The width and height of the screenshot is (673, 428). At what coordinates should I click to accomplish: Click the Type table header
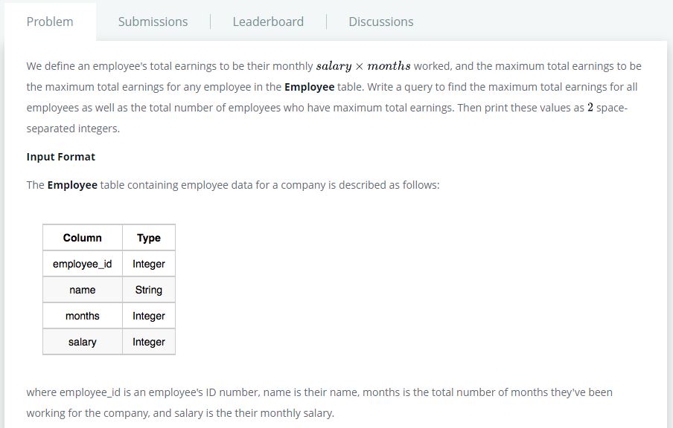(149, 238)
